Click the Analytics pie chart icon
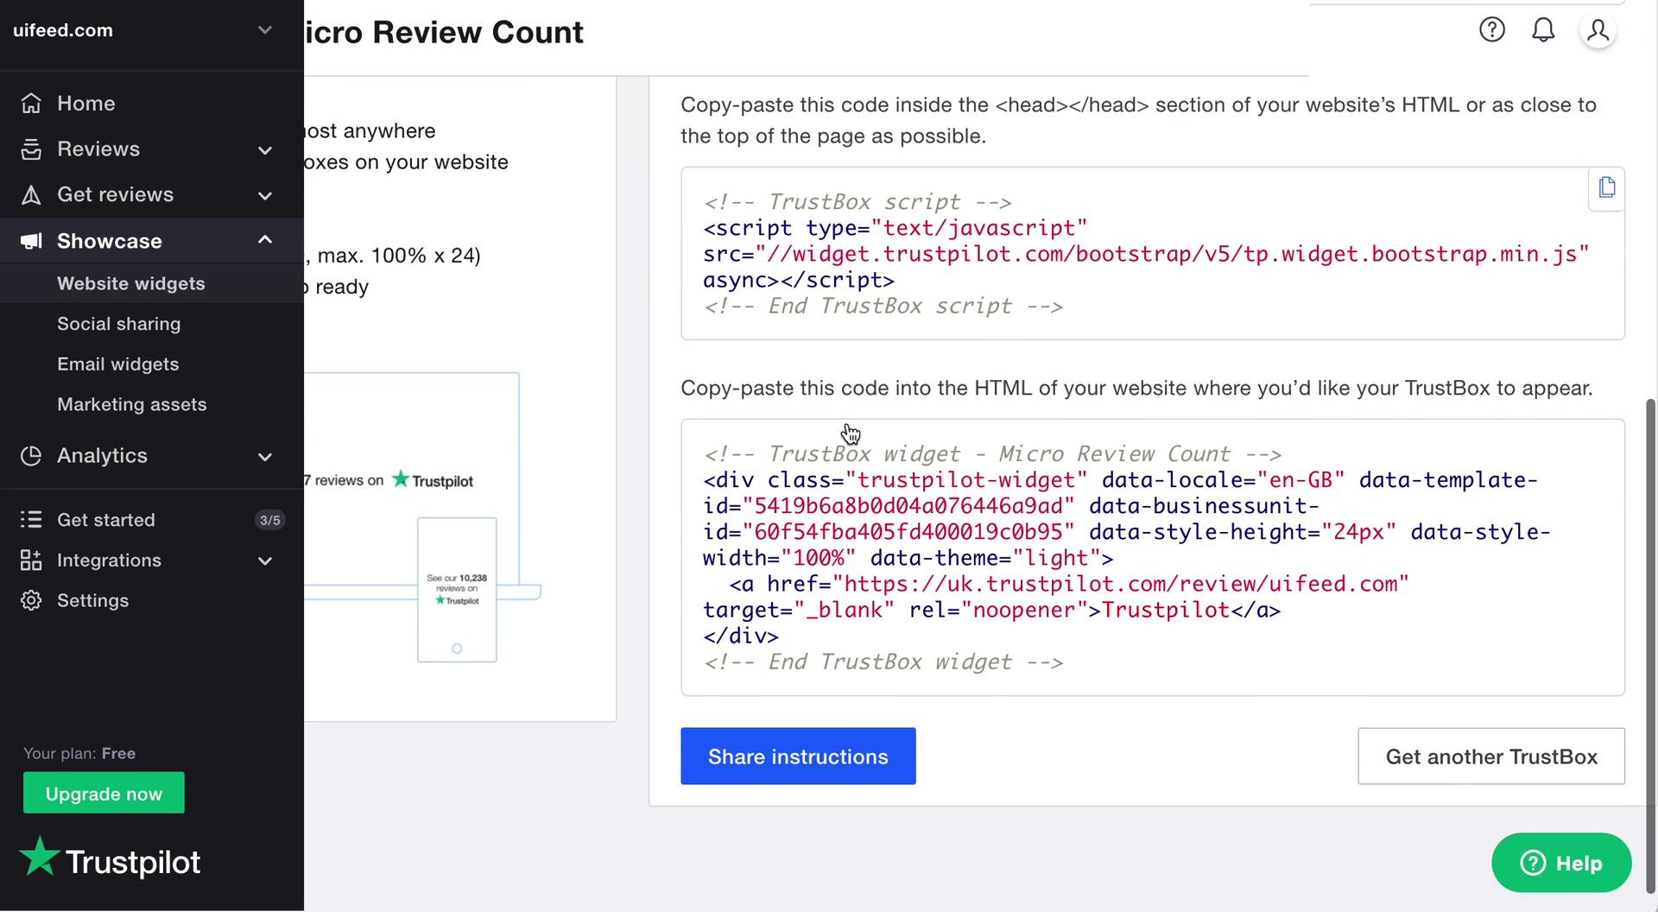This screenshot has width=1658, height=912. pos(31,456)
